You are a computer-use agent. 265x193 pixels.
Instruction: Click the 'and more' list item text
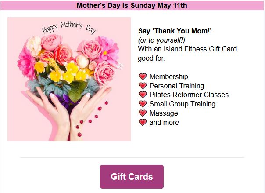tap(164, 122)
